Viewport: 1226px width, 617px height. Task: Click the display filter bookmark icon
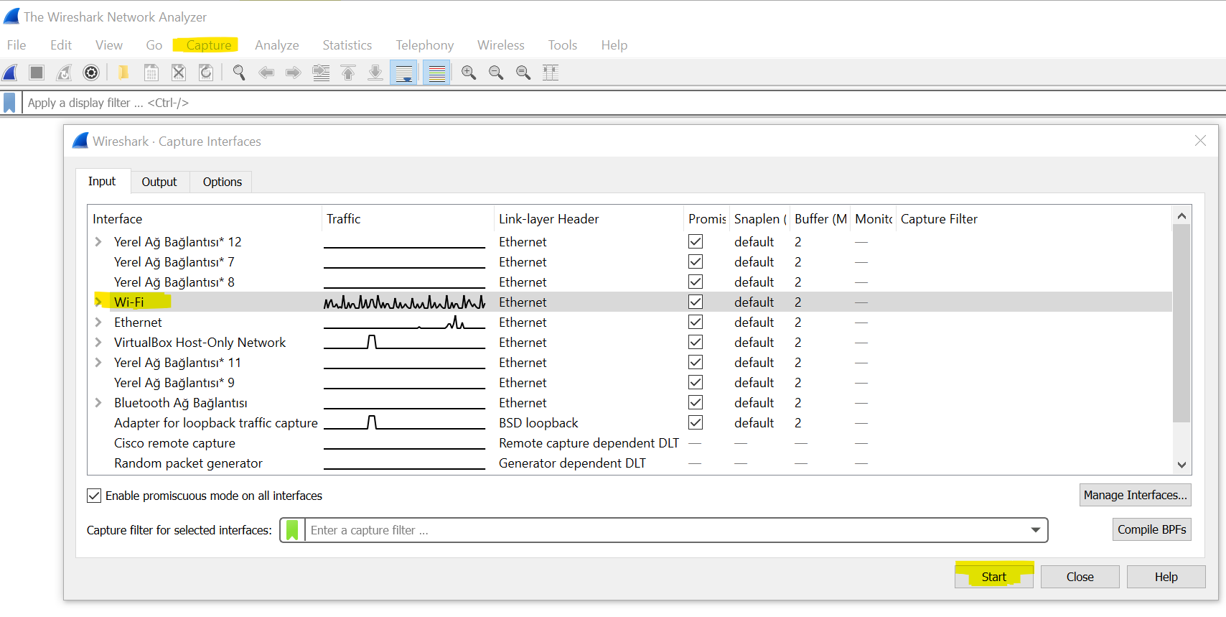tap(9, 103)
